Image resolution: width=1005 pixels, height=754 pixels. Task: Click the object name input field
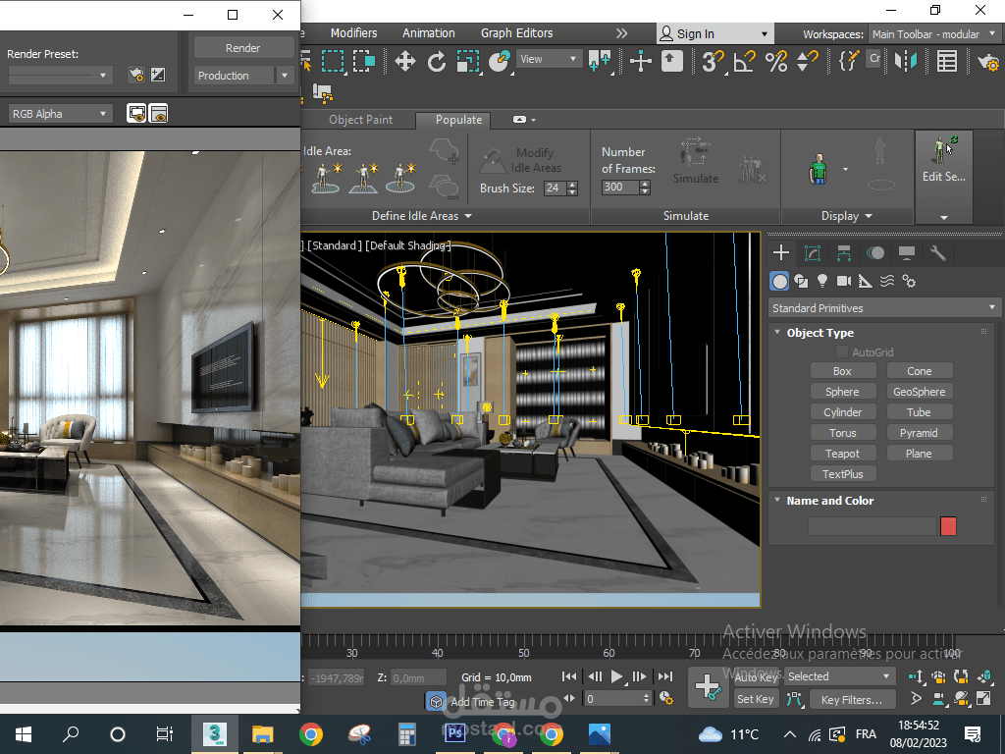point(872,526)
